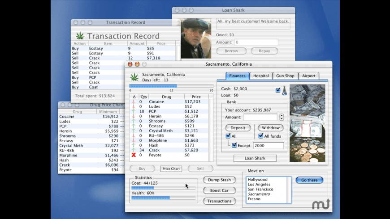Open the Loan Shark from Finances

coord(255,158)
